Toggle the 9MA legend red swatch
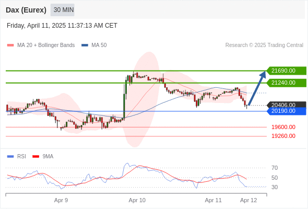Screen dimensions: 308x209 coord(35,157)
